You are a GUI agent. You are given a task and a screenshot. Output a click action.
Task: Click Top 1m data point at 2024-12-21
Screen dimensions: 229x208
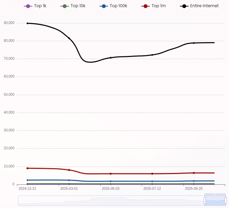[27, 168]
